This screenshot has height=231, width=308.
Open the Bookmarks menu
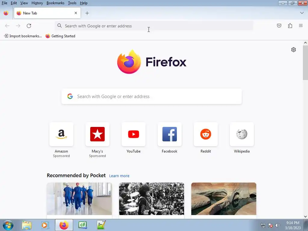pos(55,3)
